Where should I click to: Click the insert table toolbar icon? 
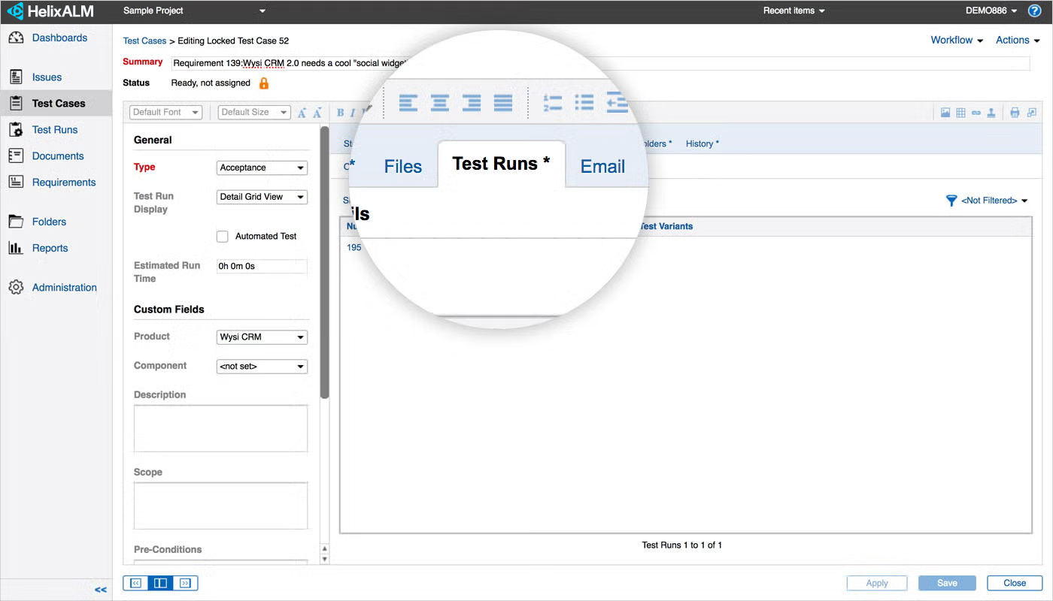click(x=960, y=113)
